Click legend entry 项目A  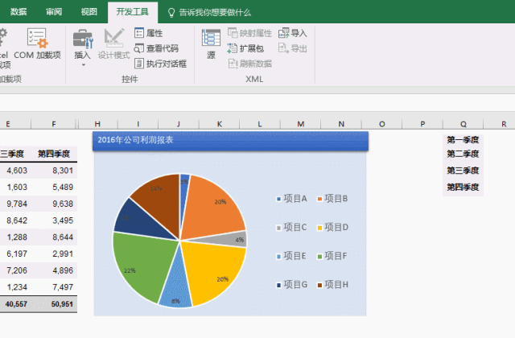291,199
